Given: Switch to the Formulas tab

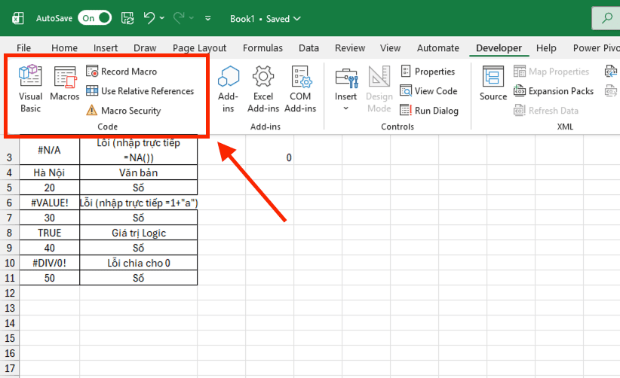Looking at the screenshot, I should pos(262,48).
